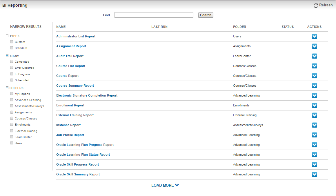Screen dimensions: 336x196
Task: Open the Oracle Skill Progress Report link
Action: click(78, 164)
